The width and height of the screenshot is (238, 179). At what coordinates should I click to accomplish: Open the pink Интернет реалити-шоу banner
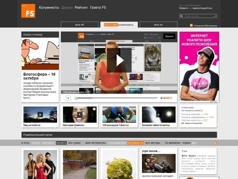pyautogui.click(x=199, y=66)
